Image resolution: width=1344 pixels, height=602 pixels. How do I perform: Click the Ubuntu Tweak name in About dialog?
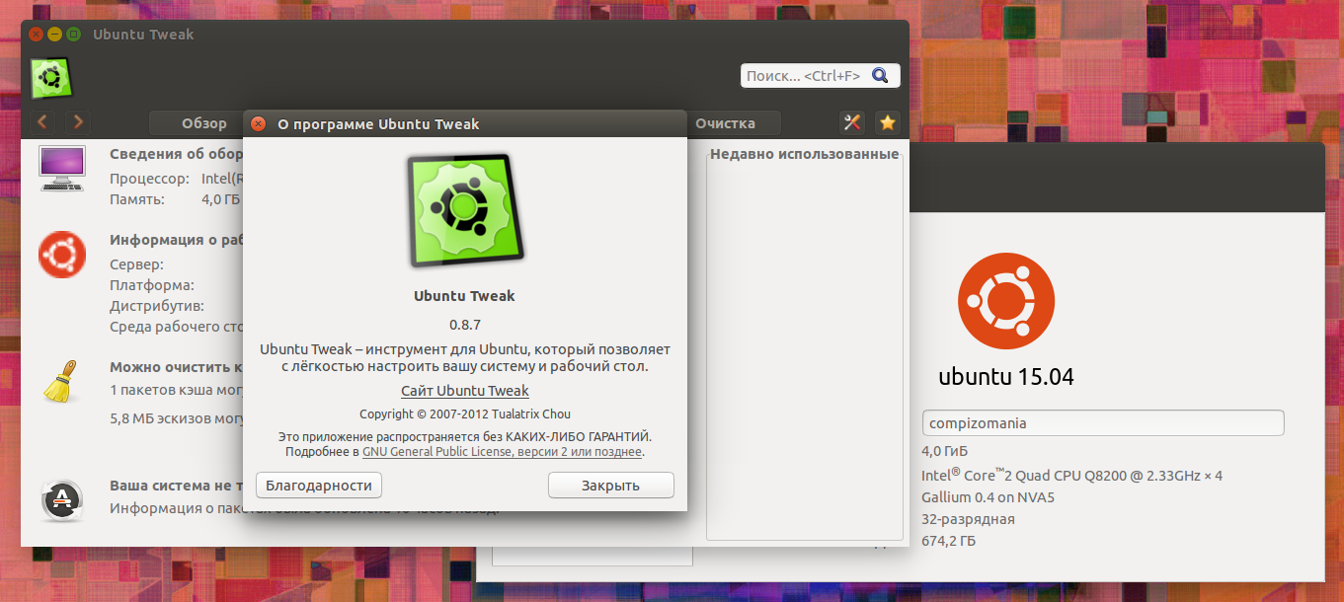pos(464,296)
